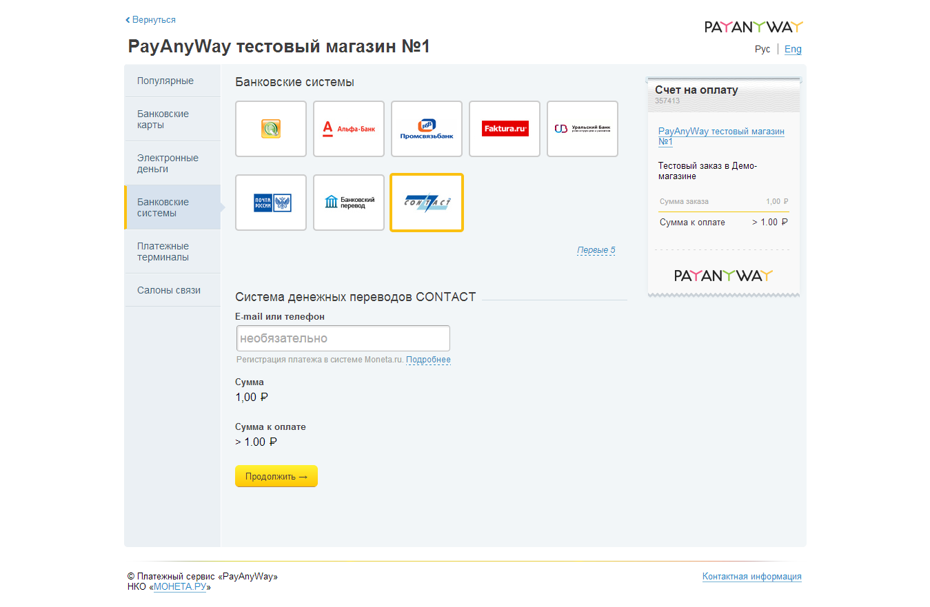
Task: Select Uralsky Bank payment tile
Action: point(583,129)
